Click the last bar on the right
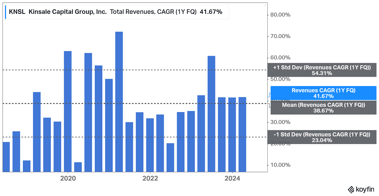 click(242, 134)
